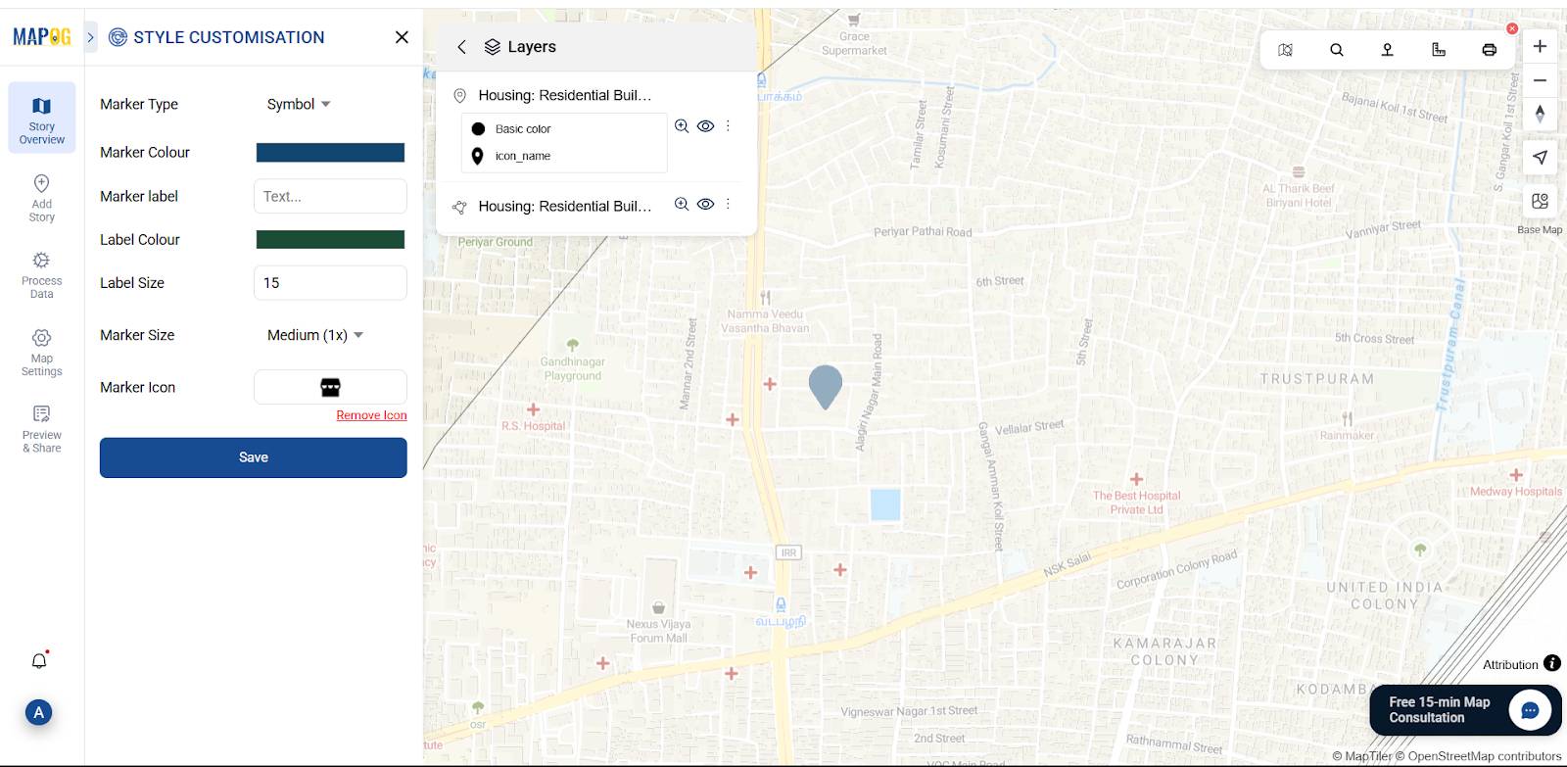Open the Marker Size Medium (1x) dropdown

point(314,335)
